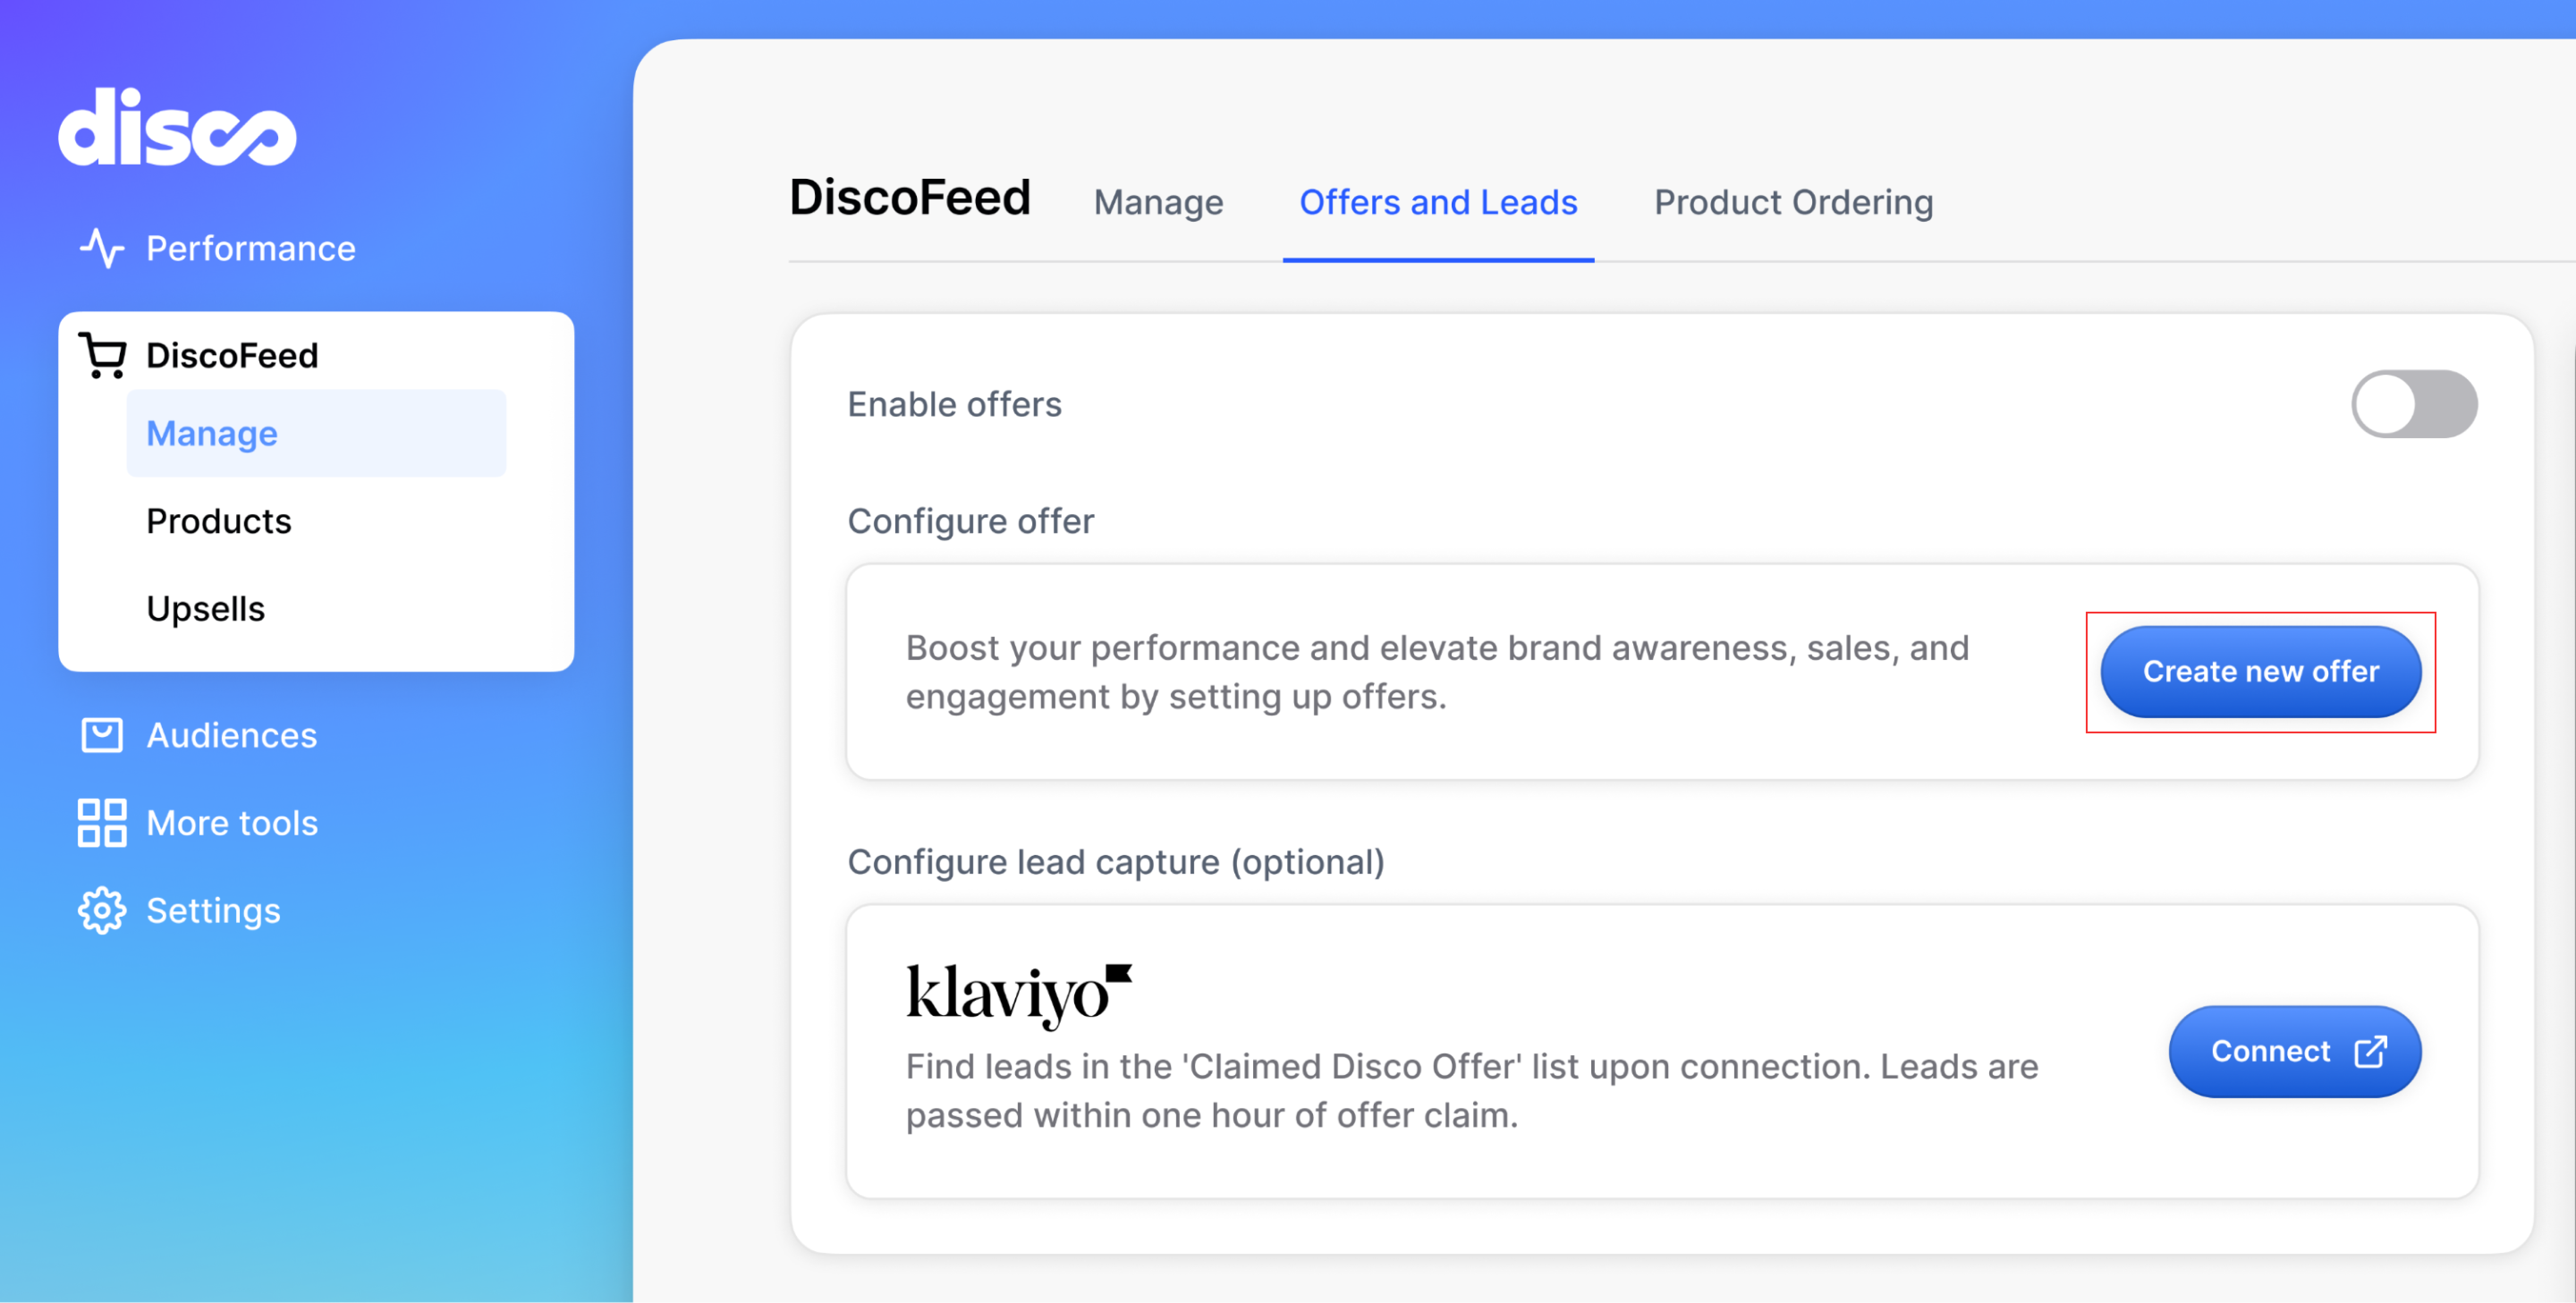
Task: Click the 'Find leads in the Claimed Disco Offer' text
Action: pyautogui.click(x=1472, y=1090)
